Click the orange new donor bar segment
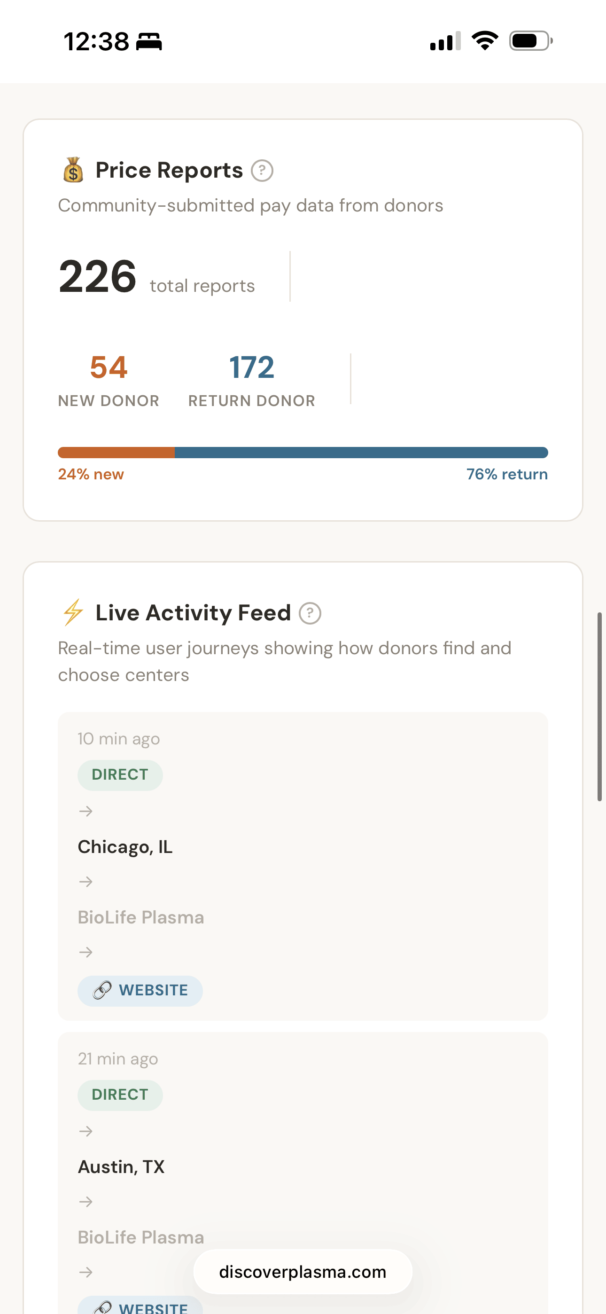The width and height of the screenshot is (606, 1314). click(117, 453)
